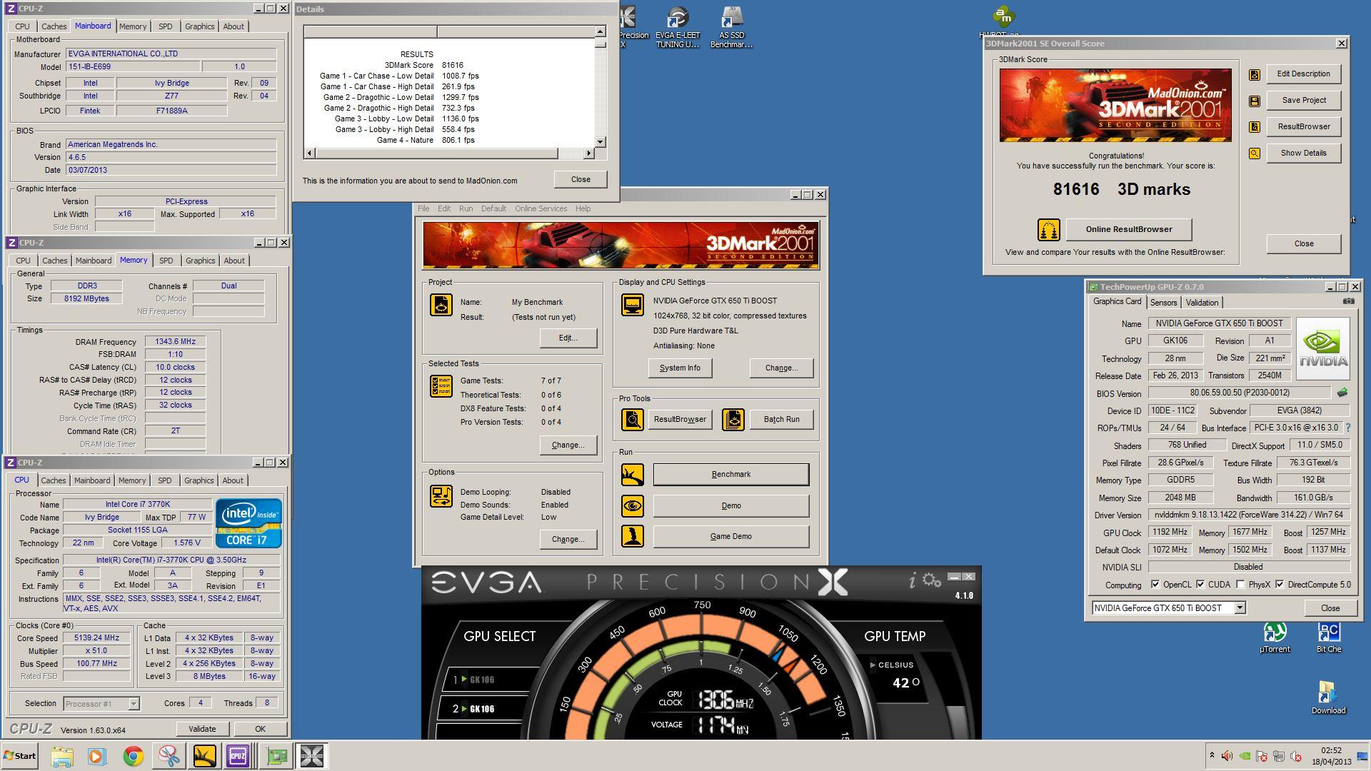
Task: Open the GPU selector dropdown in GPU-Z
Action: [1240, 608]
